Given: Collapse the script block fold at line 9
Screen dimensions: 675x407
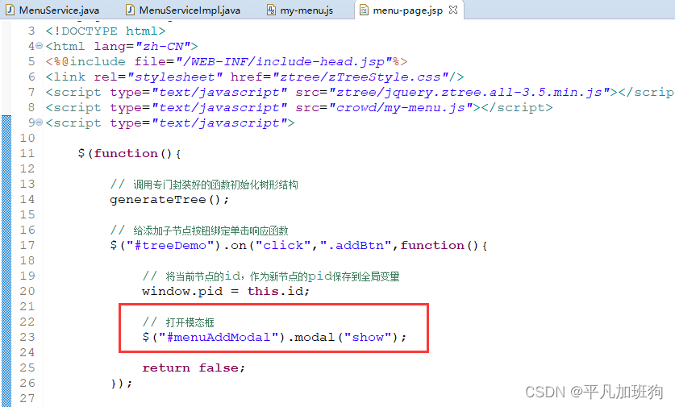Looking at the screenshot, I should pos(40,123).
